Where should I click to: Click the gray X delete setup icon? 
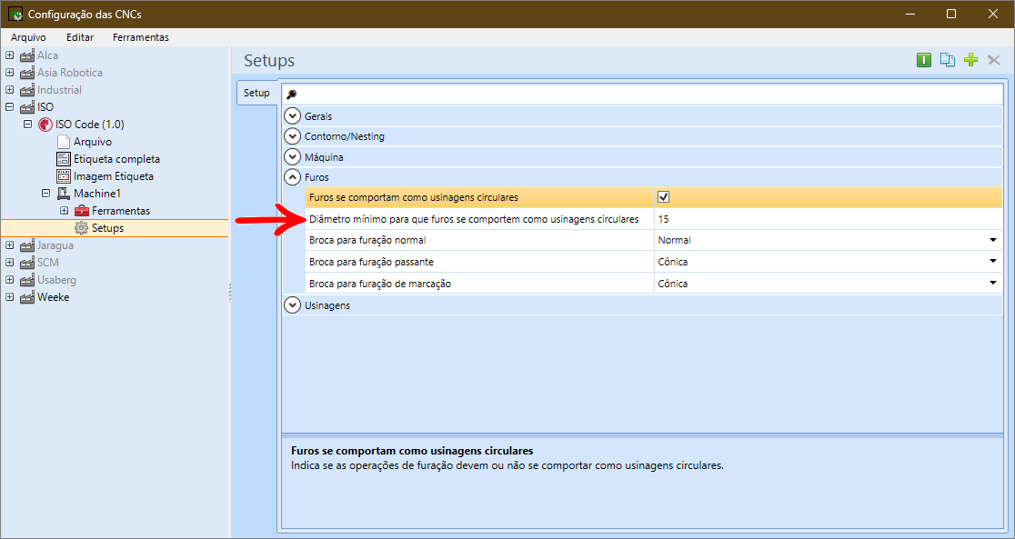(x=994, y=60)
